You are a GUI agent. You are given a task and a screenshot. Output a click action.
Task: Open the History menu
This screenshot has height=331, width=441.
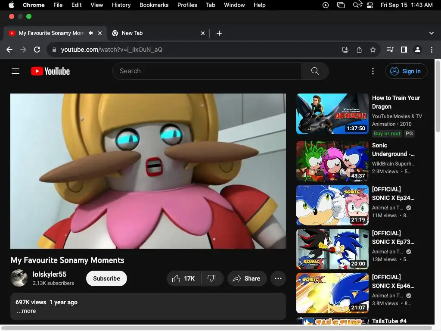pyautogui.click(x=121, y=5)
